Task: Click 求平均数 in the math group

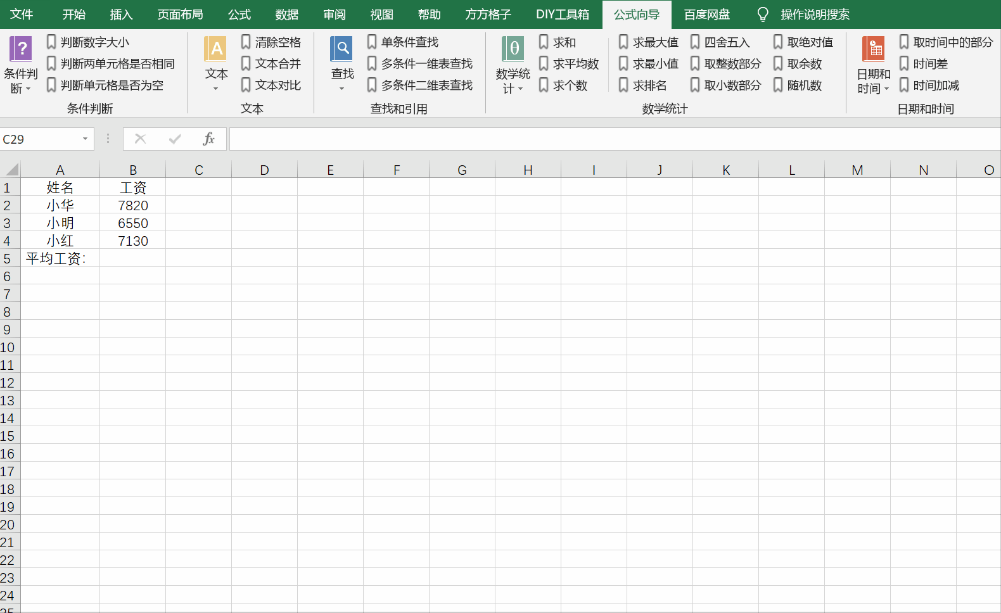Action: 569,63
